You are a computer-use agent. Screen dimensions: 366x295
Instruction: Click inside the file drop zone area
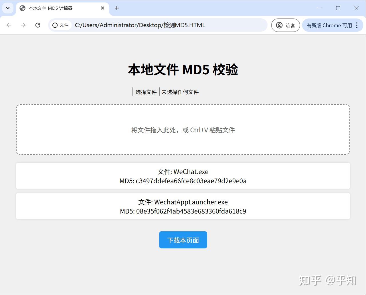pyautogui.click(x=183, y=129)
